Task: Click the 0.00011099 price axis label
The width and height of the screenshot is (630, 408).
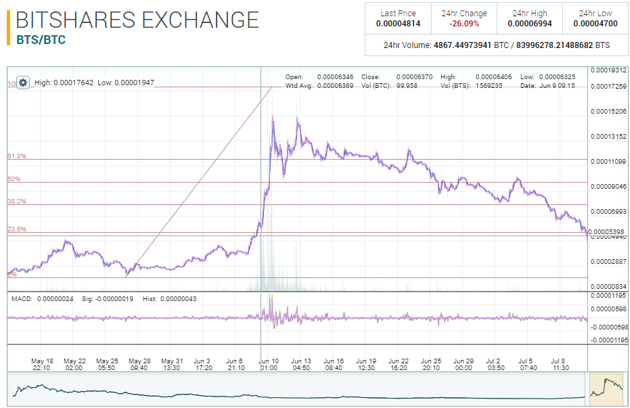Action: (x=608, y=162)
